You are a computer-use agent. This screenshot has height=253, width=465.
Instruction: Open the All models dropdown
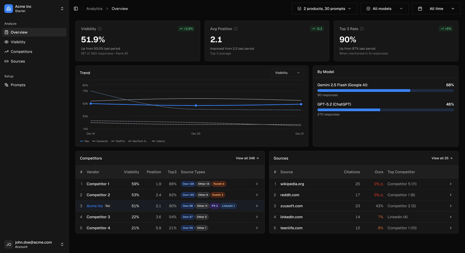(385, 8)
